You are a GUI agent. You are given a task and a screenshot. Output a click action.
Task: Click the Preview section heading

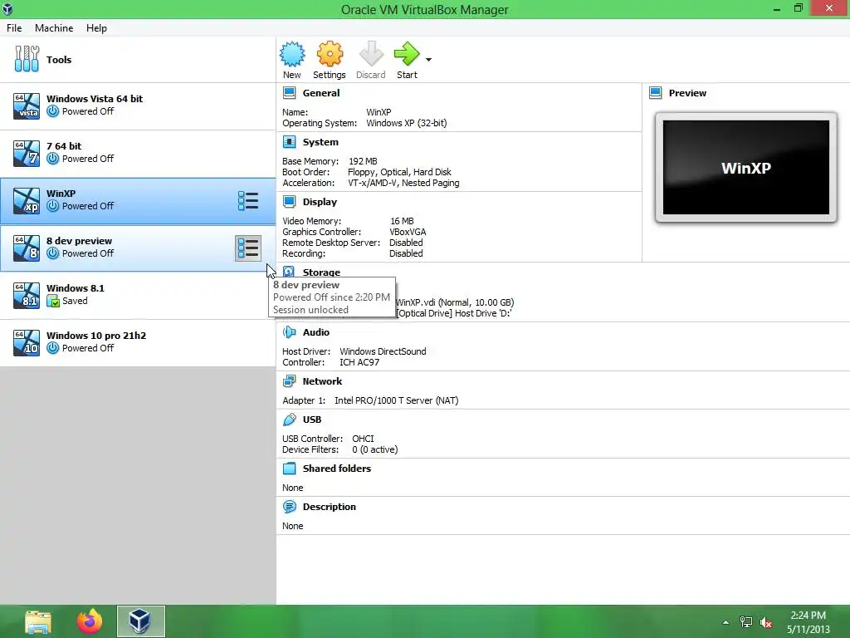[687, 93]
